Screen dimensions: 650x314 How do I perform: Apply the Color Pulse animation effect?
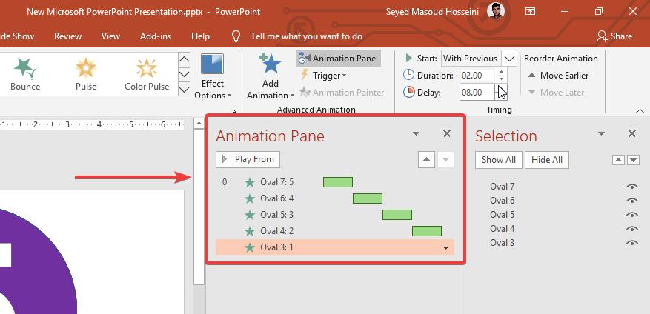point(147,75)
